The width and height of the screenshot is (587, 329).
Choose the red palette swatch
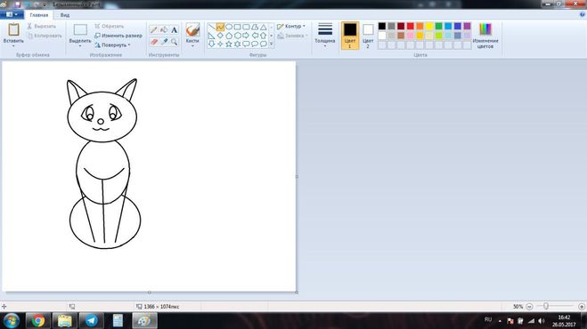tap(411, 26)
